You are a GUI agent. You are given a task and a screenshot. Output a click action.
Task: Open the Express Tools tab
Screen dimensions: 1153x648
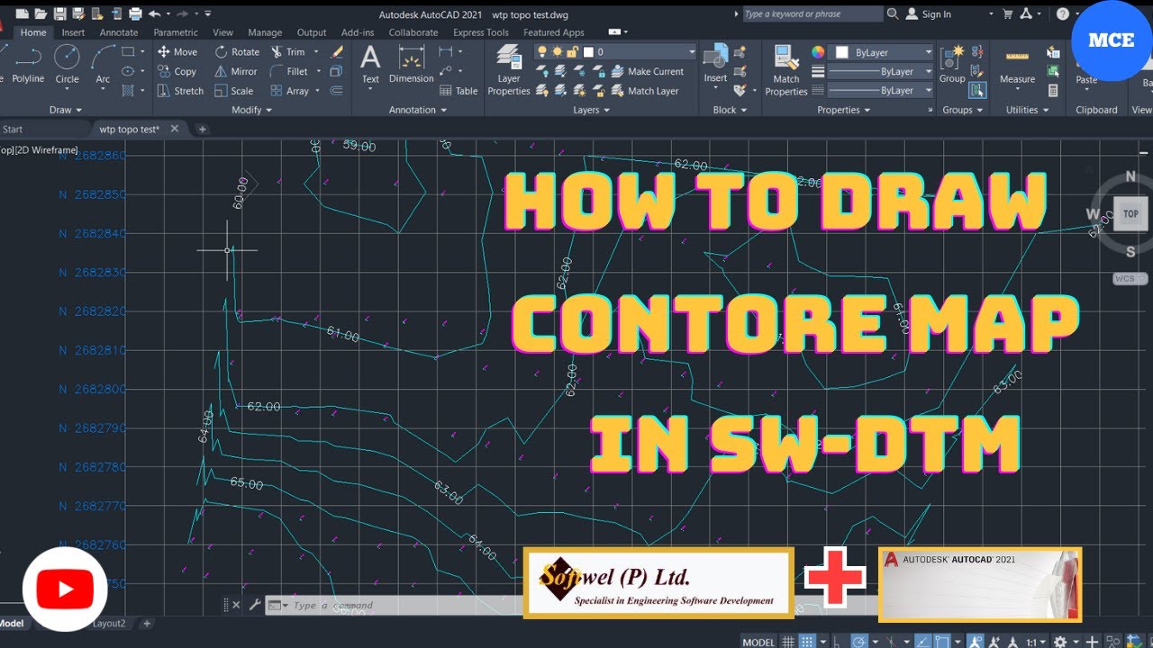pos(480,32)
